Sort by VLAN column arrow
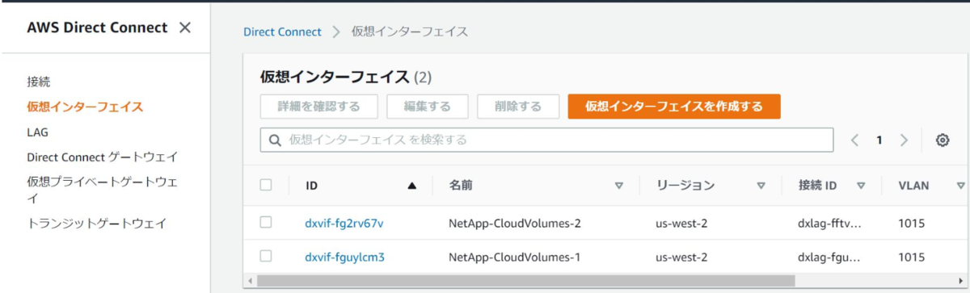The width and height of the screenshot is (970, 293). [961, 186]
